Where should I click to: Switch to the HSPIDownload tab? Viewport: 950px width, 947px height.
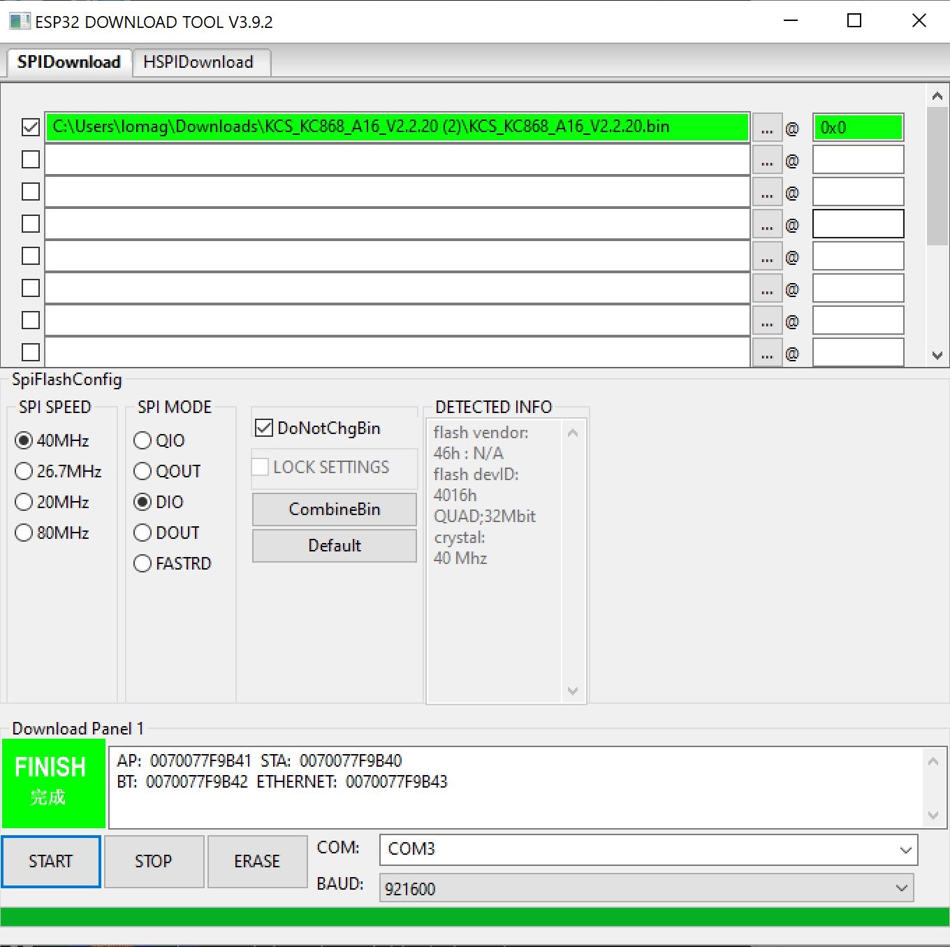[x=199, y=62]
